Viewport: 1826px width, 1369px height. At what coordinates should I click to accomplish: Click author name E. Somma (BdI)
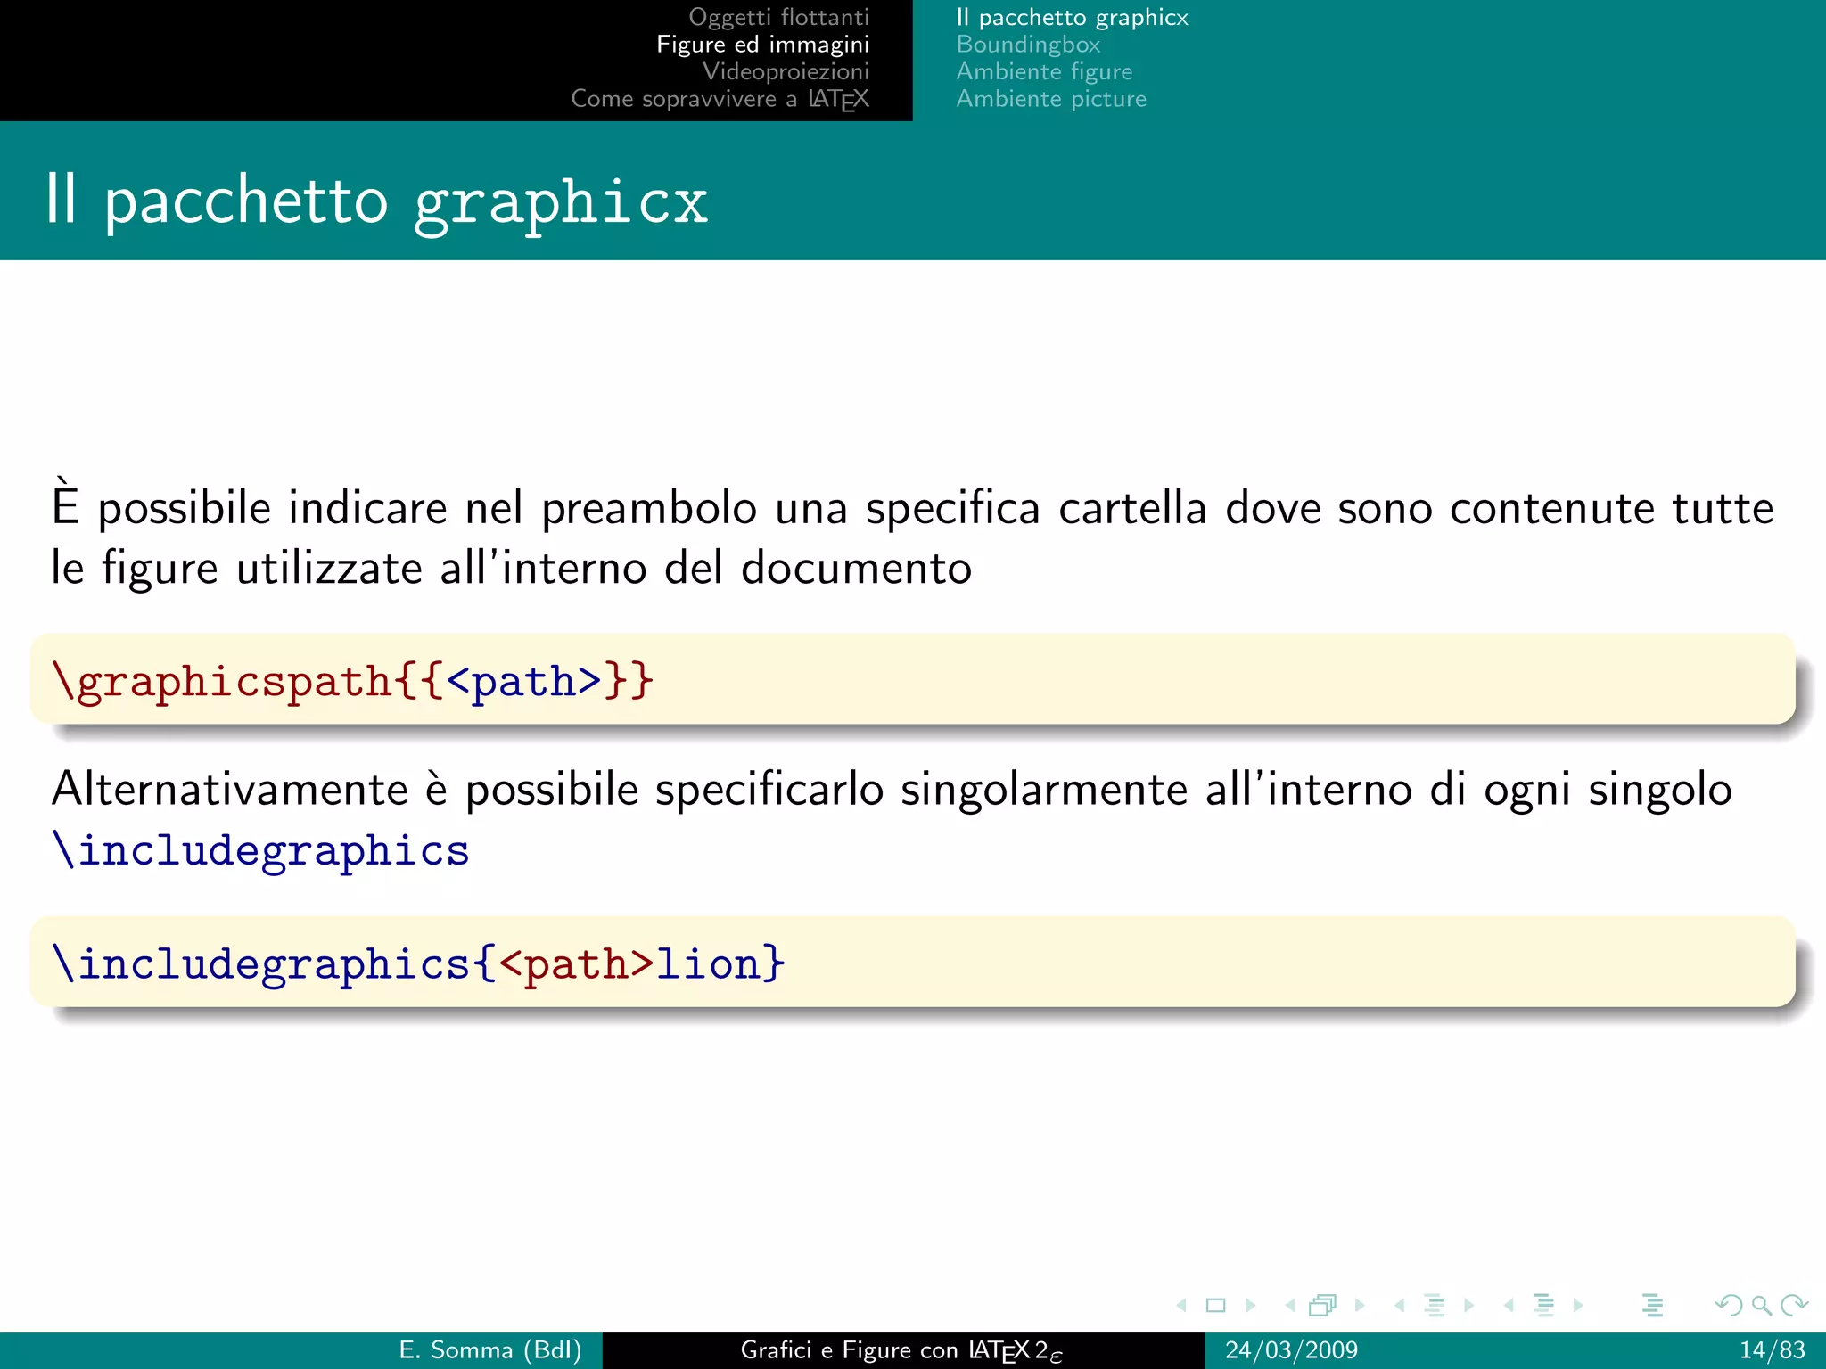pos(490,1350)
